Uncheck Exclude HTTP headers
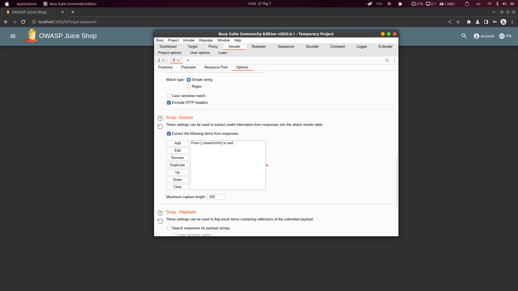The image size is (518, 291). [x=169, y=103]
